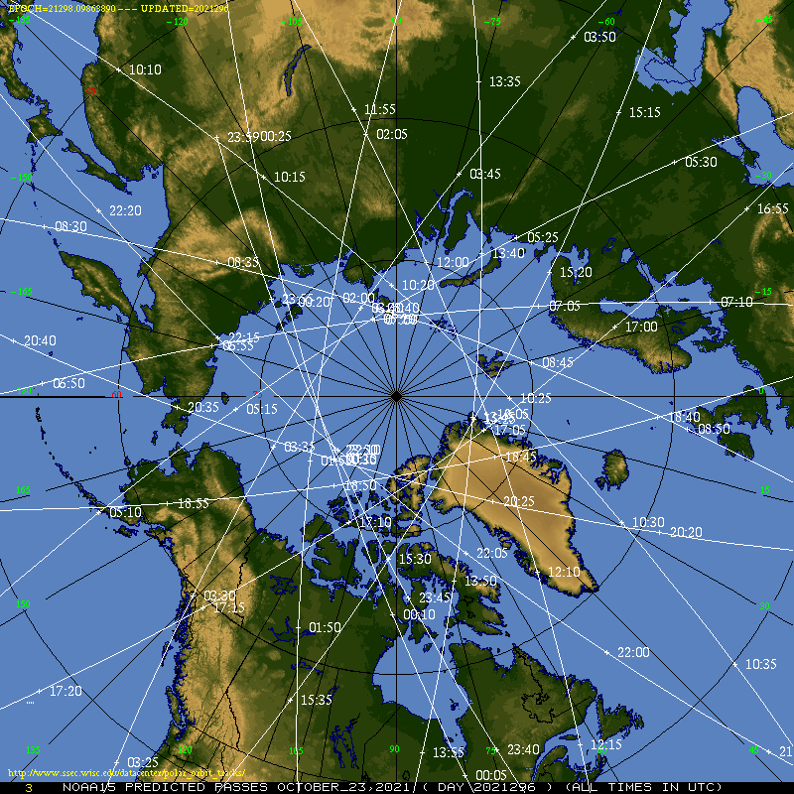Pick the 12:00 time label

coord(453,262)
